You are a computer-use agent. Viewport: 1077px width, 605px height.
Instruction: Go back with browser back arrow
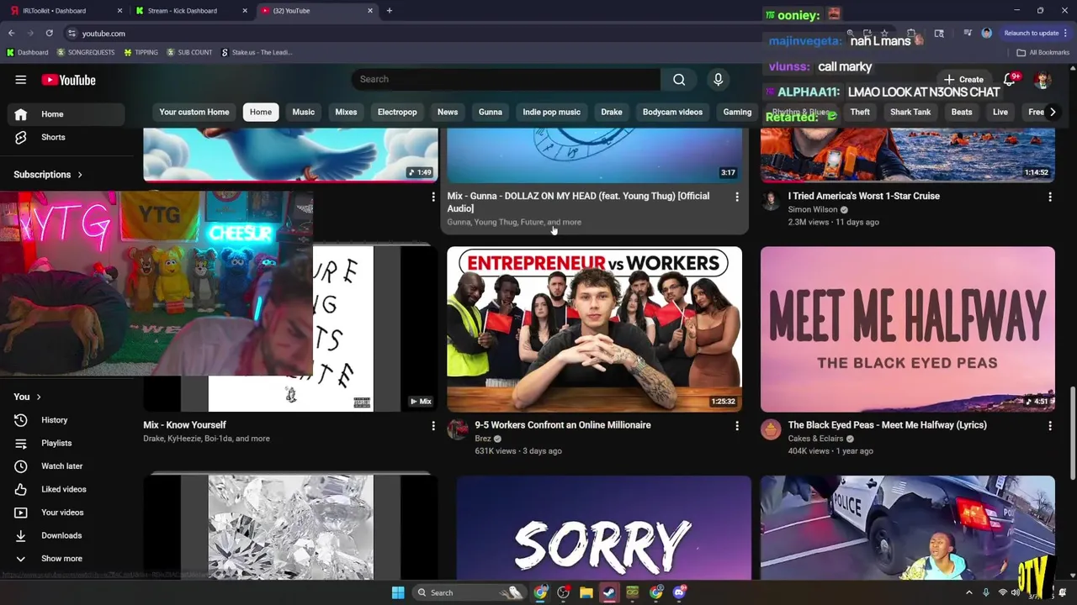[12, 34]
